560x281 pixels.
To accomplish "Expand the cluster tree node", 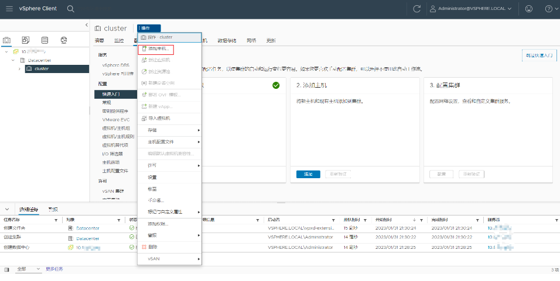I will (x=19, y=69).
